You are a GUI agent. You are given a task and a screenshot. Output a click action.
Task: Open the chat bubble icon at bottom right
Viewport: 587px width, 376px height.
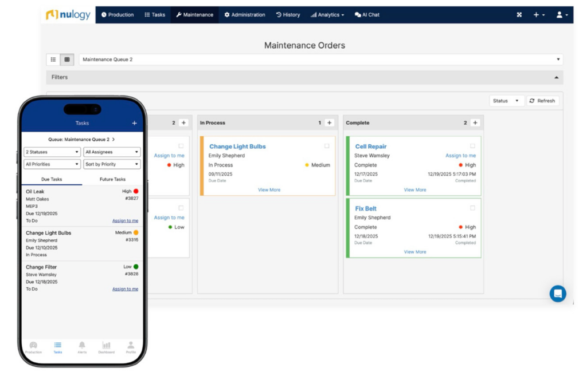click(557, 294)
